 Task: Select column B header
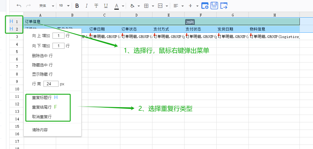pyautogui.click(x=72, y=15)
